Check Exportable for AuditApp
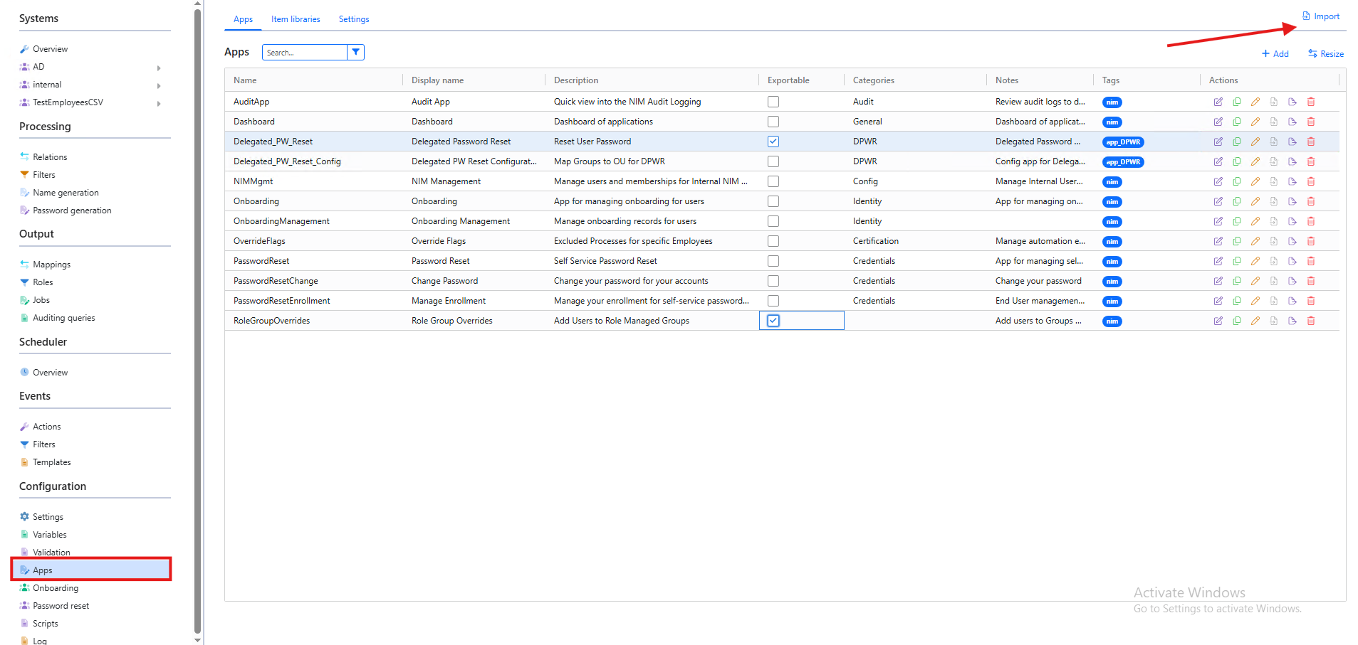The height and width of the screenshot is (645, 1358). [x=773, y=102]
